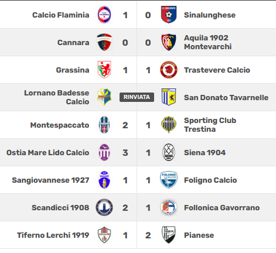Open the Sporting Club Trestina striped crest
Screen dimensions: 276x253
point(169,125)
